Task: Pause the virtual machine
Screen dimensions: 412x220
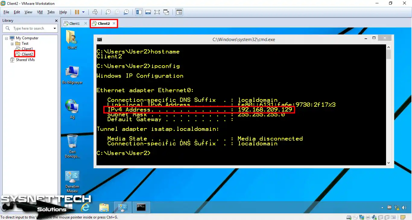Action: click(78, 12)
